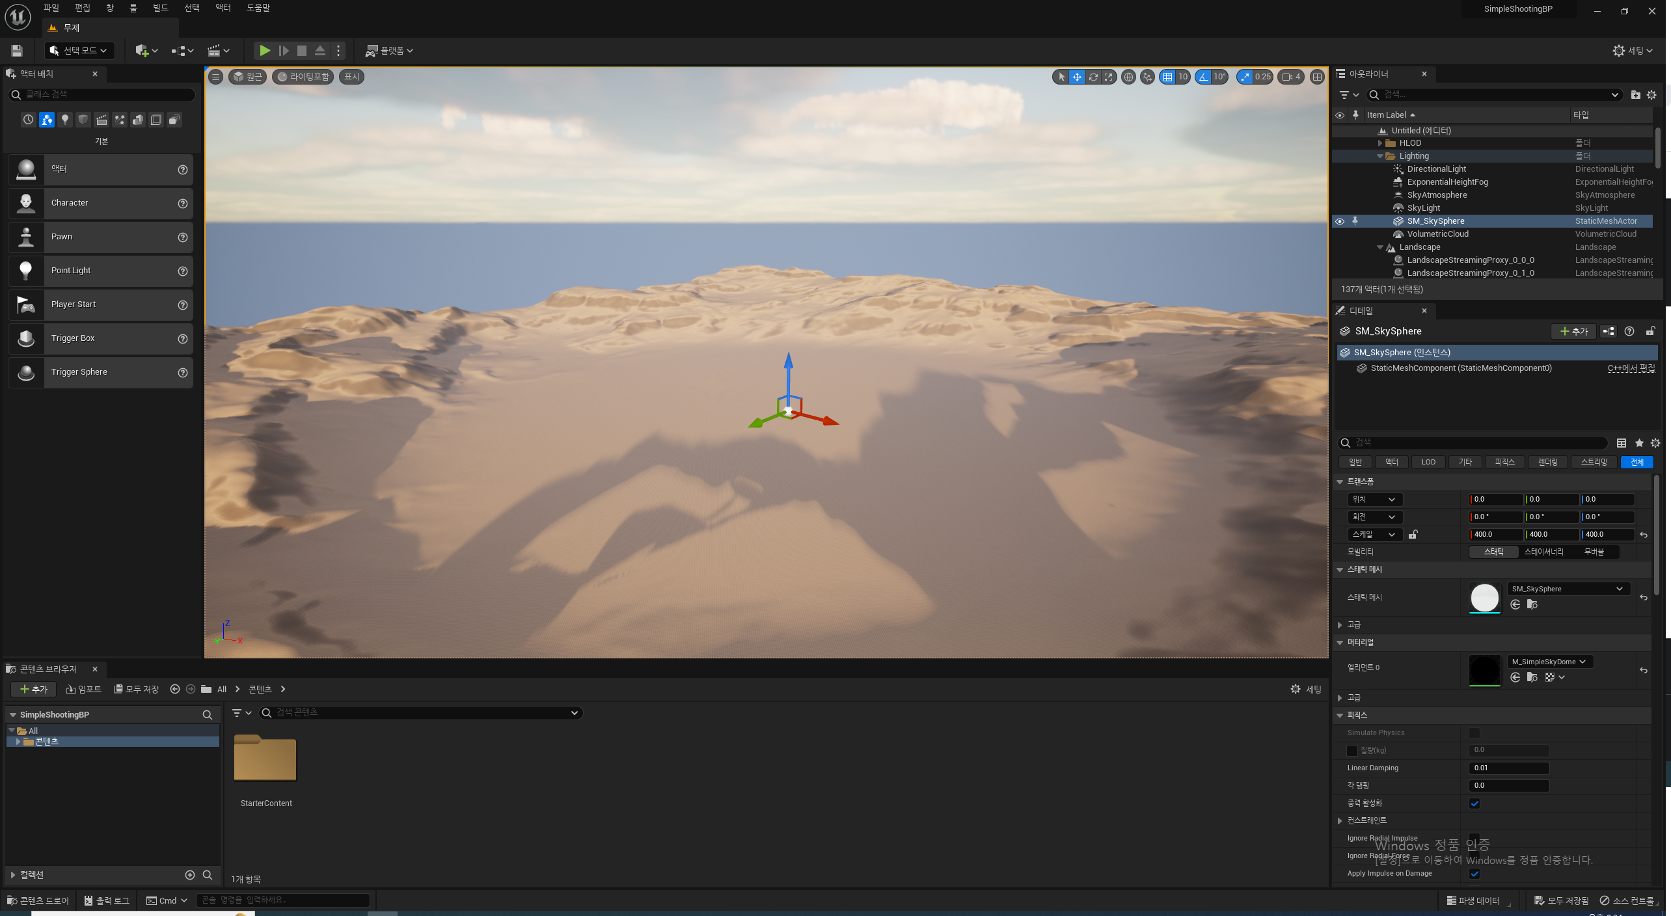Enable the Simulate Physics checkbox
The height and width of the screenshot is (916, 1671).
click(1474, 733)
